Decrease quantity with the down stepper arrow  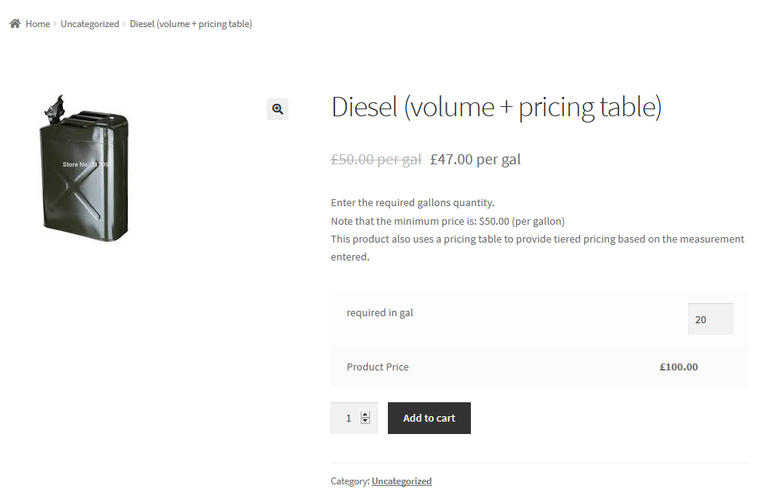[x=365, y=422]
